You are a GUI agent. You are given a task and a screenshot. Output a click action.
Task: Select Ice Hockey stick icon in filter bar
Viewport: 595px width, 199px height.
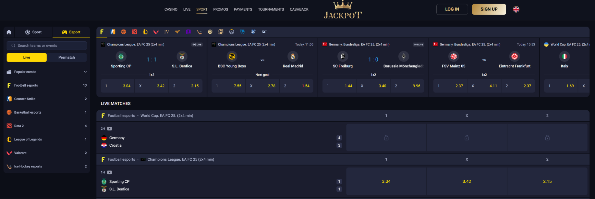[199, 32]
